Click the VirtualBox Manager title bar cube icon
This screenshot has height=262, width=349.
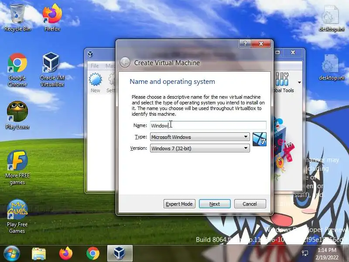(90, 54)
